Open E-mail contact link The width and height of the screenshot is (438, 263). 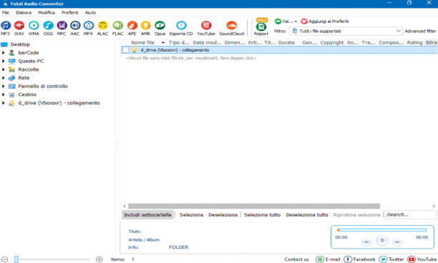328,259
